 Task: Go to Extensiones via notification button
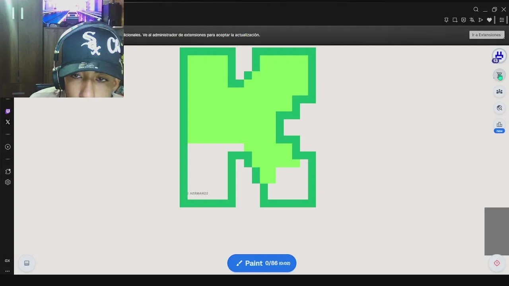tap(487, 35)
